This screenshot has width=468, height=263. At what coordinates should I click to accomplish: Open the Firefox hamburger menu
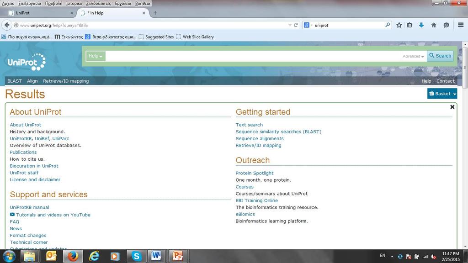coord(461,25)
